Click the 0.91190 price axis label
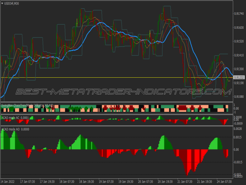246x185 pixels. pyautogui.click(x=239, y=83)
